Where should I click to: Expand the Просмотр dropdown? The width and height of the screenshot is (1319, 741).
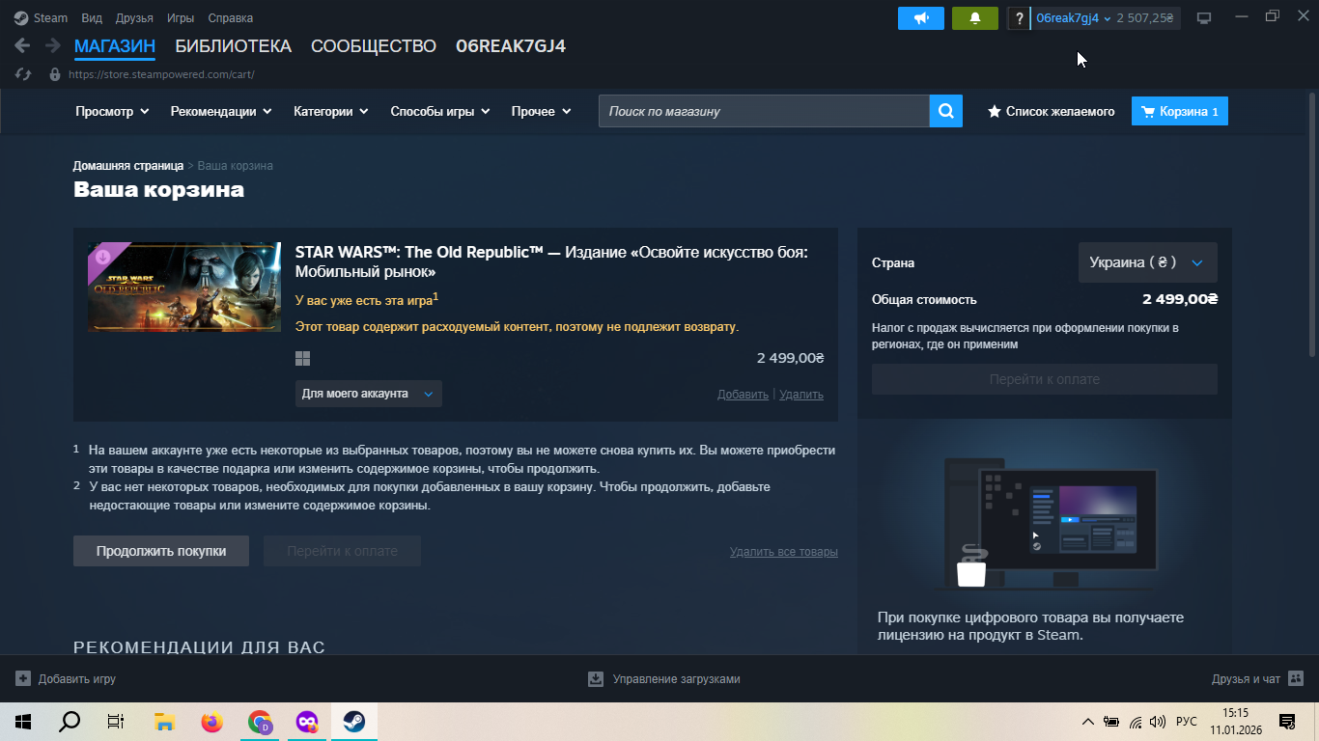pyautogui.click(x=112, y=111)
